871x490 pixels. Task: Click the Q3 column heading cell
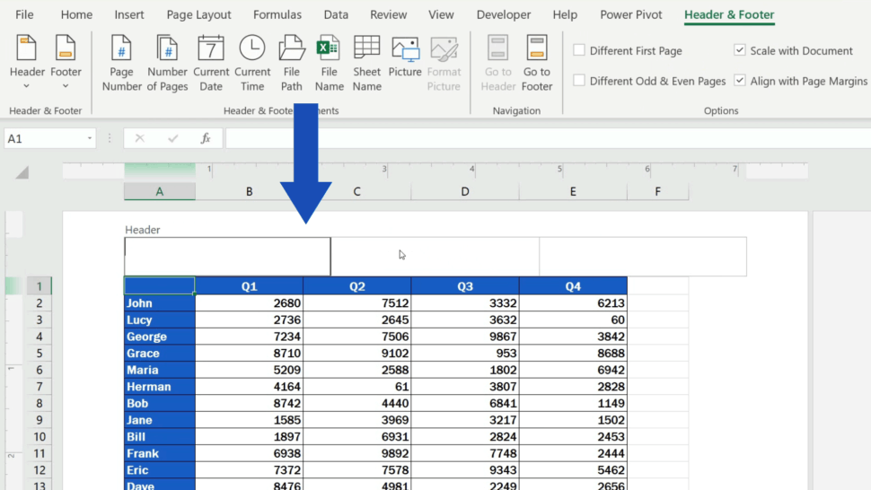tap(465, 285)
